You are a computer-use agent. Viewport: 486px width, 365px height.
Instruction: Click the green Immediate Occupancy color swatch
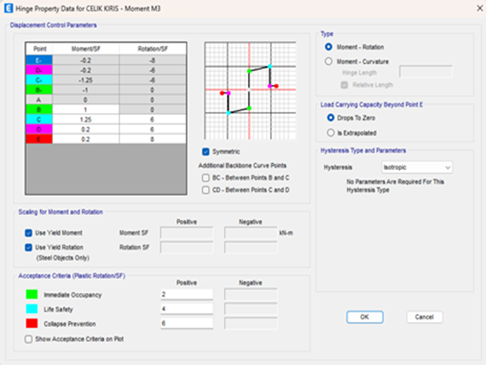(x=32, y=294)
